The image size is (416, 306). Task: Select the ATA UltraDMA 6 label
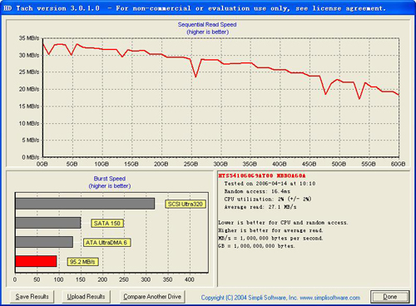click(x=106, y=243)
